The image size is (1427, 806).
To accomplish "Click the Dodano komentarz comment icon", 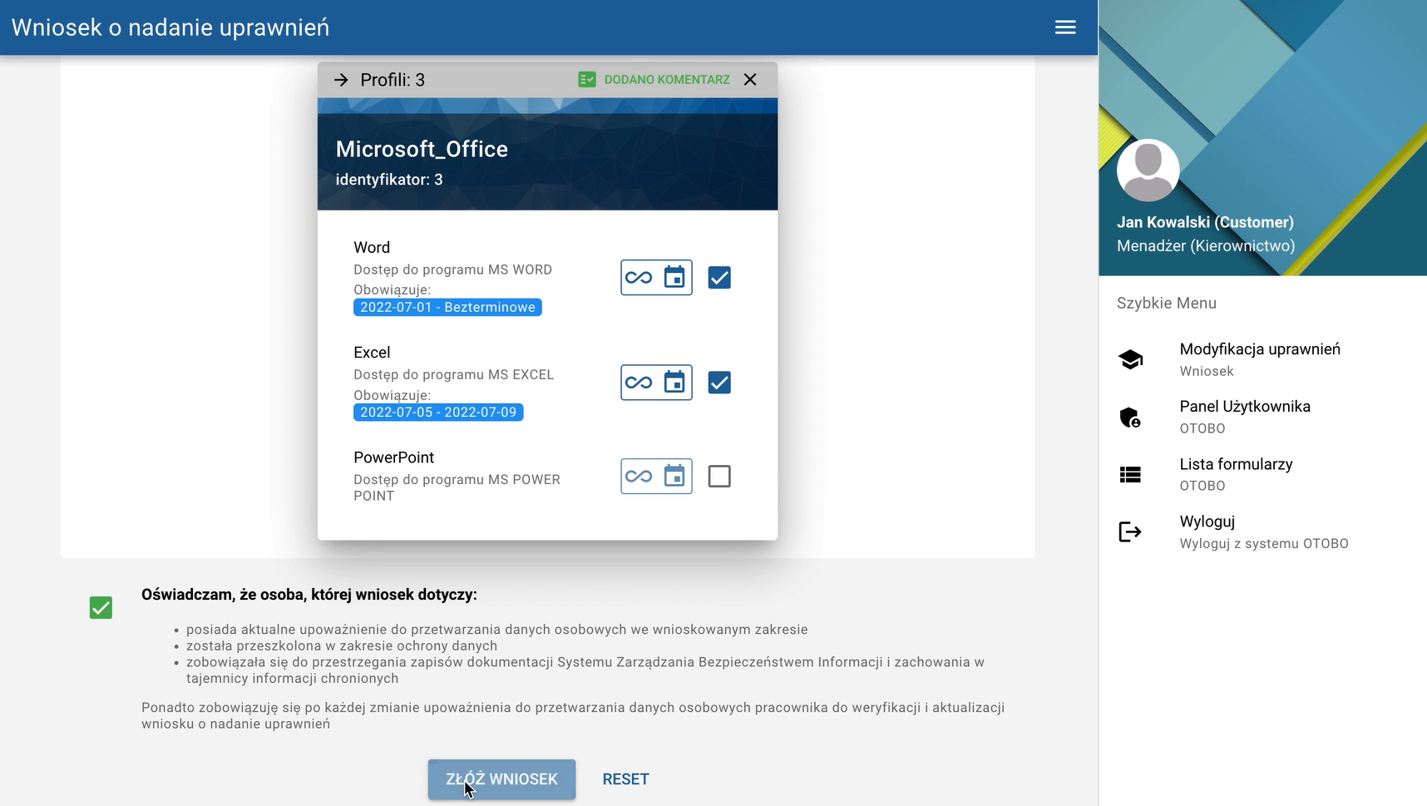I will tap(587, 80).
